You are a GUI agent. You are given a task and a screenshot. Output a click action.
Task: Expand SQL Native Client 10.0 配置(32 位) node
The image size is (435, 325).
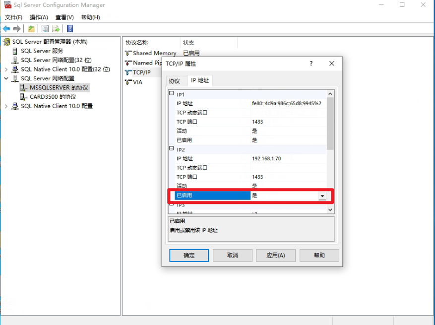[x=6, y=69]
